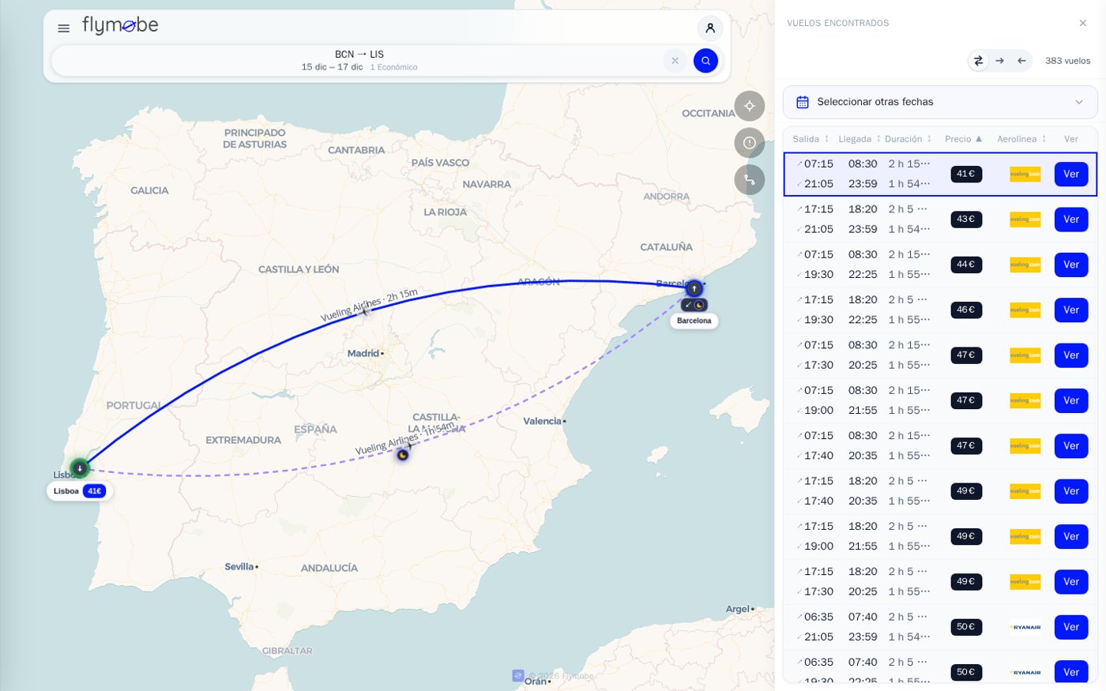Click the BCN → LIS search field
This screenshot has width=1106, height=691.
359,61
